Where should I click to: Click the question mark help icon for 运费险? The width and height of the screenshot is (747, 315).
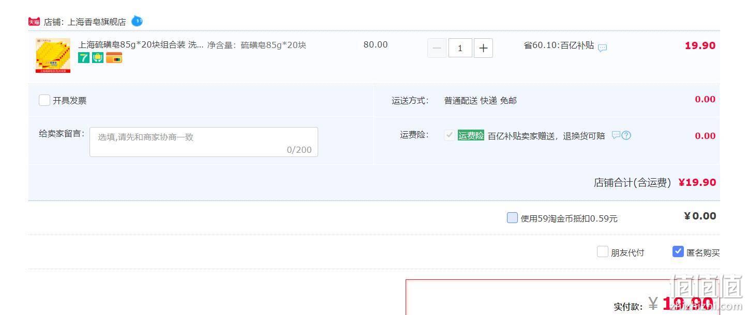pos(626,135)
